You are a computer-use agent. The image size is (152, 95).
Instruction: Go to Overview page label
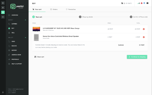15,15
